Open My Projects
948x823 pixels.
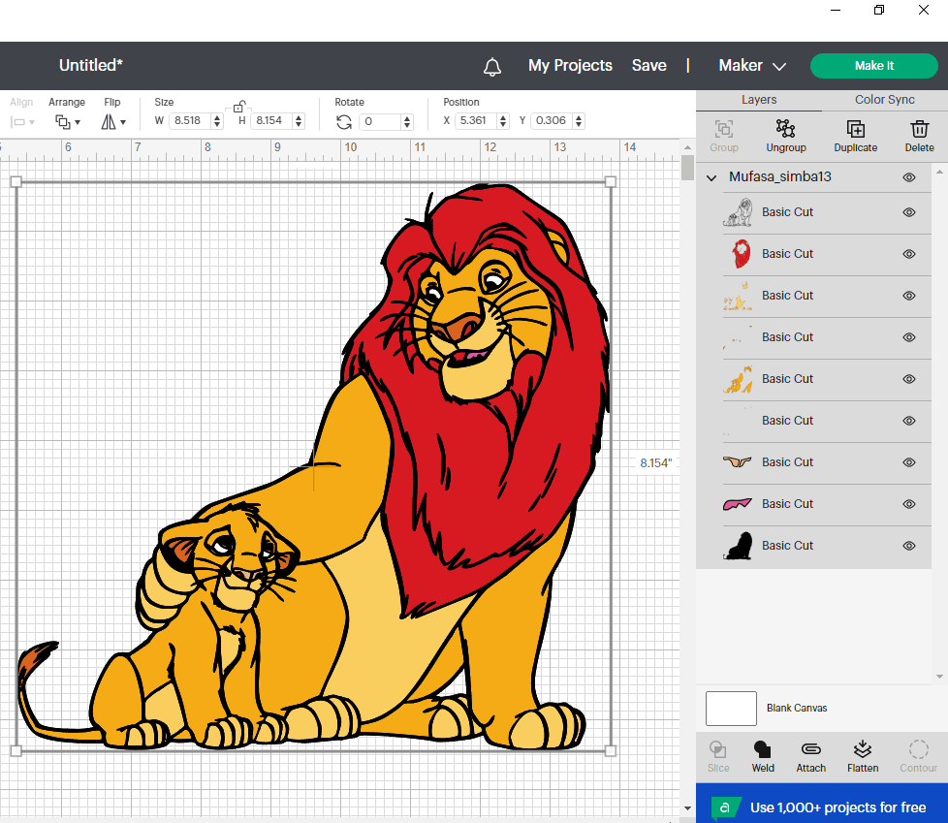coord(570,65)
